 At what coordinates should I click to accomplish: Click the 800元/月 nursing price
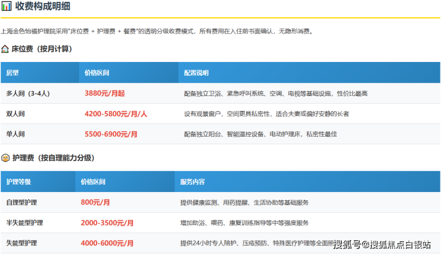pyautogui.click(x=95, y=203)
